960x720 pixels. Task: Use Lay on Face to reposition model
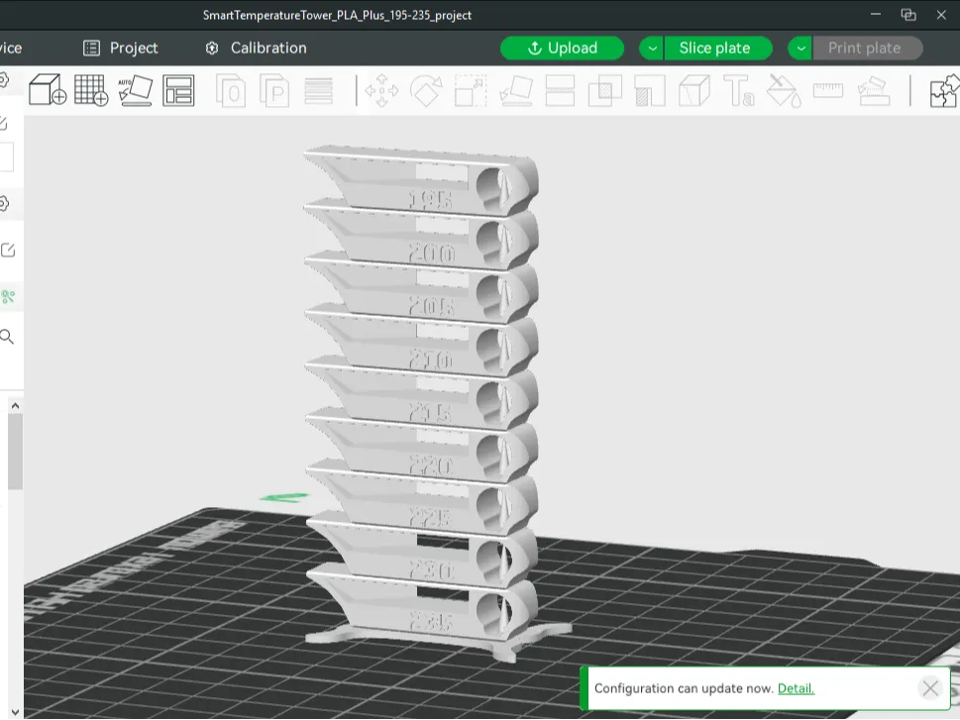click(x=515, y=91)
